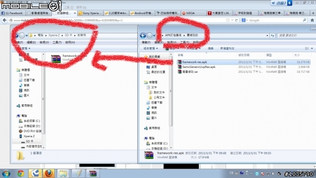Select SemcGenericUxpRes.apk in the right window

198,67
